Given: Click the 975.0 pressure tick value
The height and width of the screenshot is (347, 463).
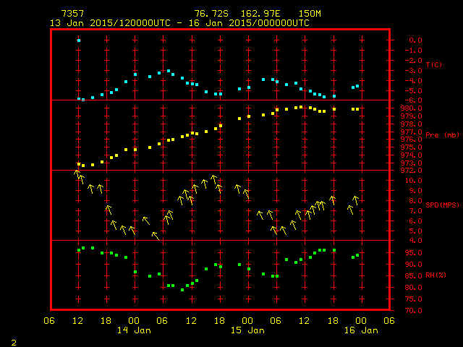Looking at the screenshot, I should tap(412, 147).
